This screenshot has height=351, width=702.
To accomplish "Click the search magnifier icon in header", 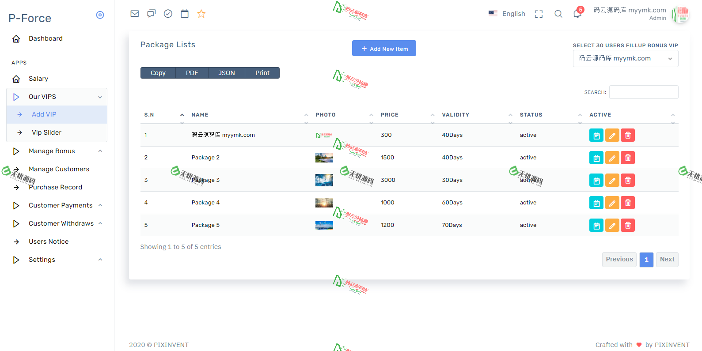I will click(558, 14).
